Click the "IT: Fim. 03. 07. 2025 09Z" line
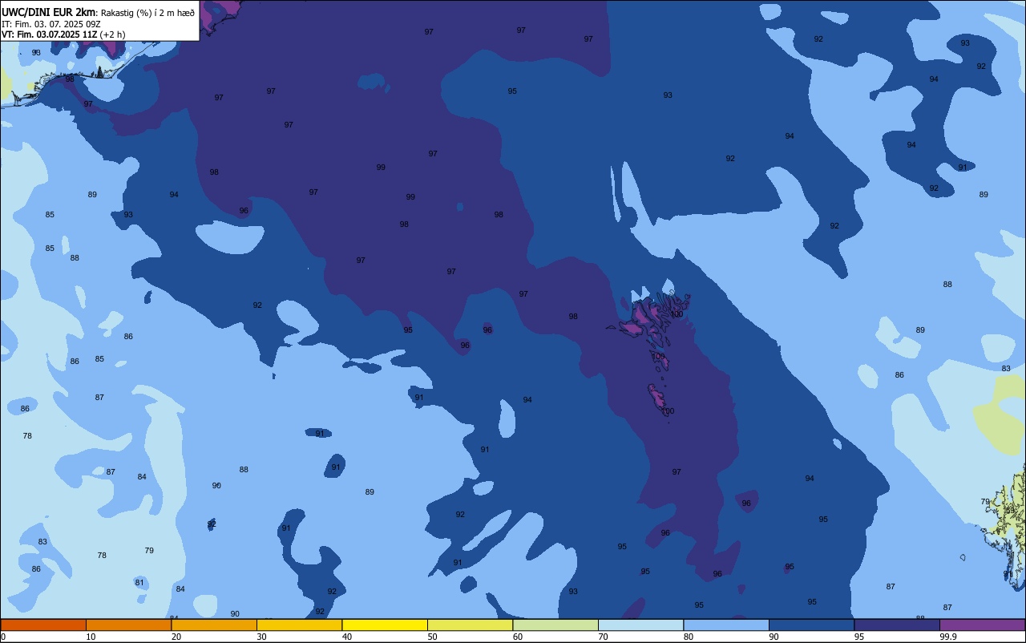This screenshot has width=1026, height=643. [x=50, y=24]
